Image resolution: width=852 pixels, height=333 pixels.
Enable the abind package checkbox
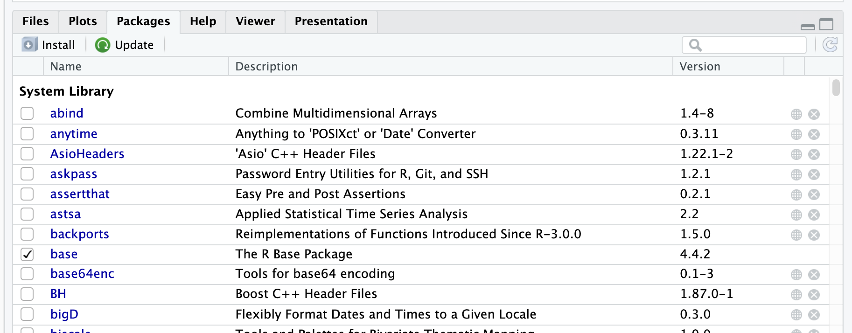coord(27,113)
